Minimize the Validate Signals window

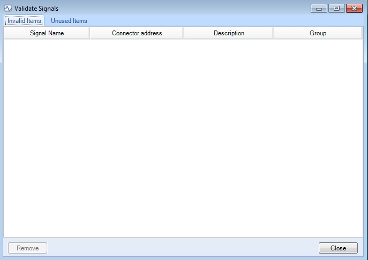319,9
